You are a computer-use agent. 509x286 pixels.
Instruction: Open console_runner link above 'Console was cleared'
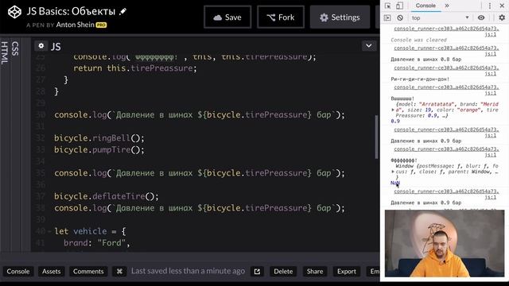[446, 32]
